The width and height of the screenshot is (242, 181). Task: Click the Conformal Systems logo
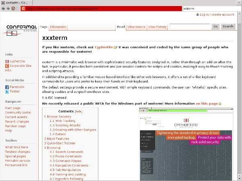click(x=20, y=30)
